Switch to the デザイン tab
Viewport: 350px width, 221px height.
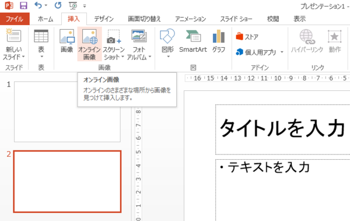(104, 19)
